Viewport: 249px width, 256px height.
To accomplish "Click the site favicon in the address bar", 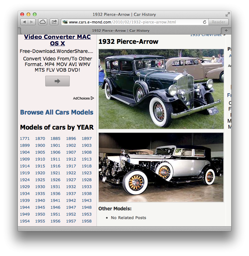I will pos(65,22).
